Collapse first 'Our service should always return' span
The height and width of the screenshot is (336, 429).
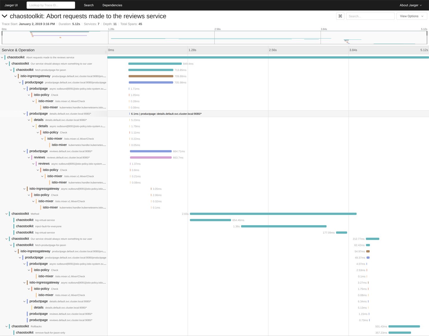(7, 64)
